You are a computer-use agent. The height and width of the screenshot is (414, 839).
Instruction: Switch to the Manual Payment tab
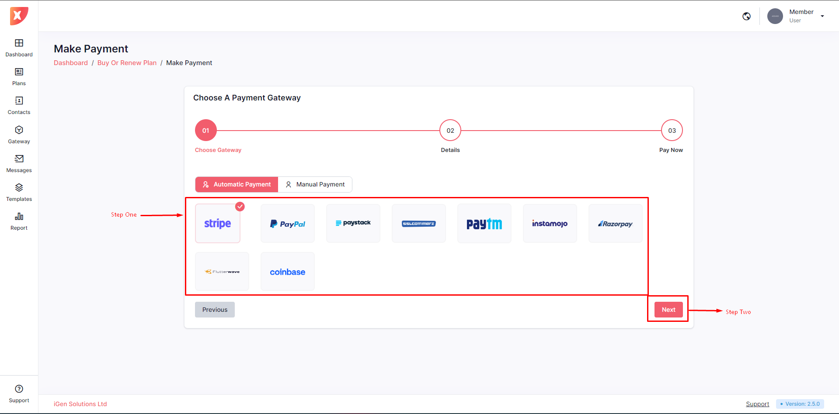tap(315, 184)
